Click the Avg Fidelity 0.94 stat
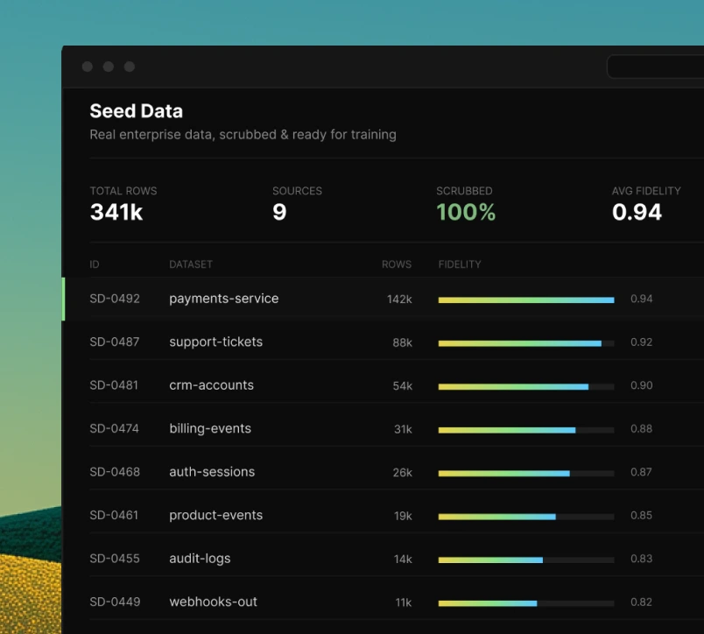The image size is (704, 634). tap(646, 204)
